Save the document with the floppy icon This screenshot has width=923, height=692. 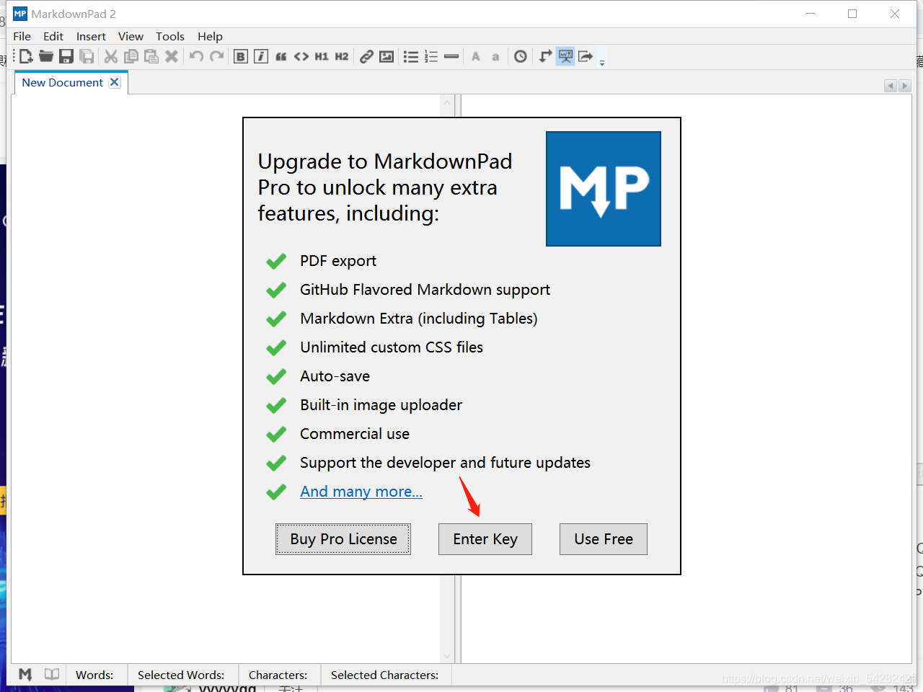[x=66, y=56]
